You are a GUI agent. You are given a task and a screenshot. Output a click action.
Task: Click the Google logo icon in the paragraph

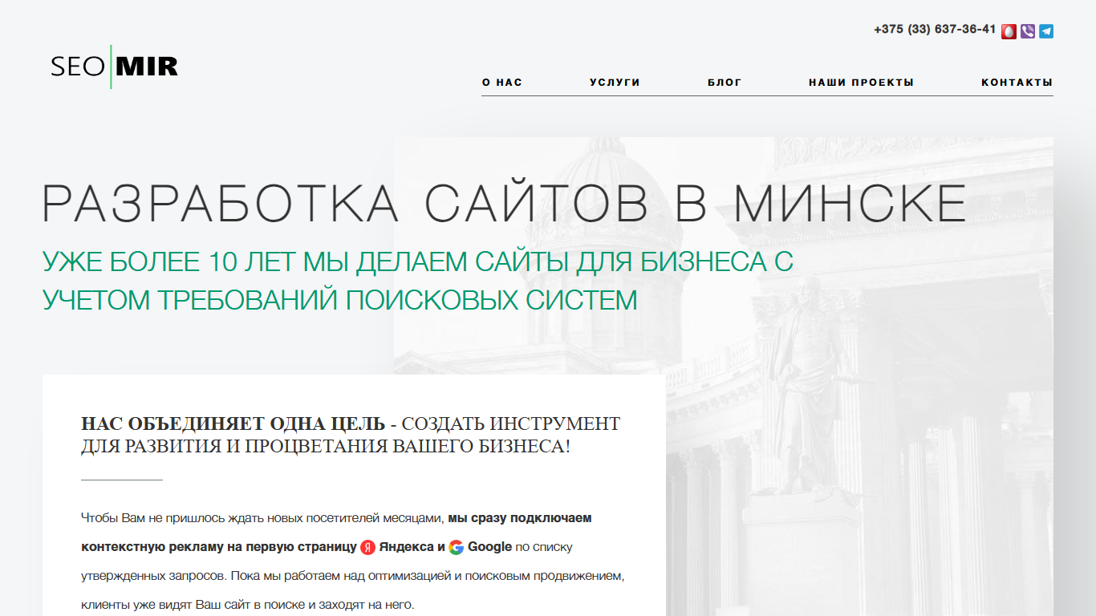[x=456, y=548]
